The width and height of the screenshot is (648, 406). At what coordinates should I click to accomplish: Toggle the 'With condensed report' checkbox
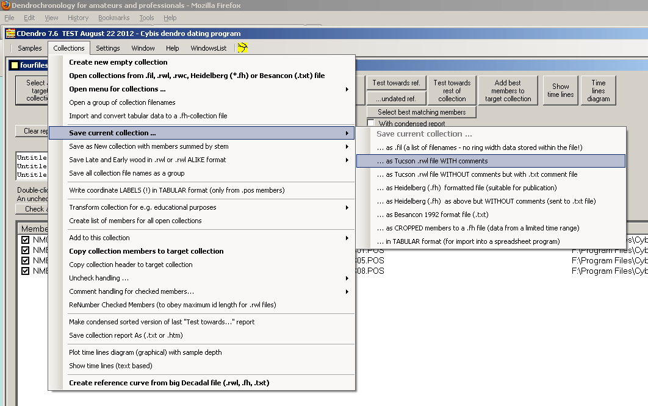pos(371,123)
